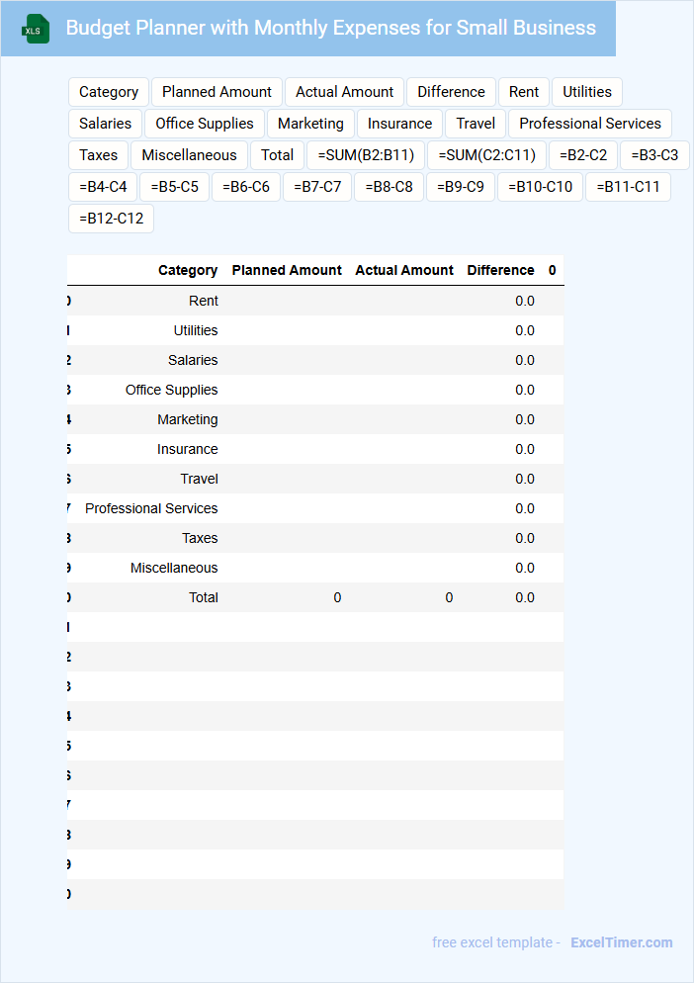The height and width of the screenshot is (983, 694).
Task: Click the =B2-C2 formula tag
Action: pos(583,155)
